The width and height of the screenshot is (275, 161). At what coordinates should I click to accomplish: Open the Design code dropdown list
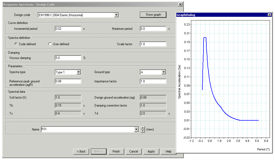[116, 15]
